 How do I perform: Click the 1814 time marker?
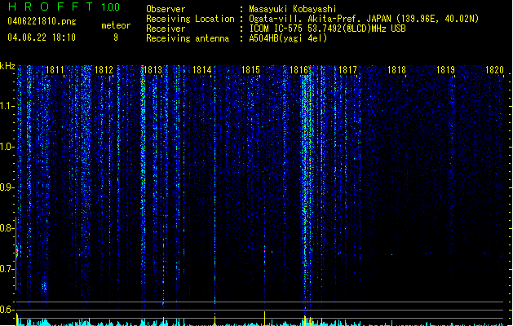[x=202, y=70]
